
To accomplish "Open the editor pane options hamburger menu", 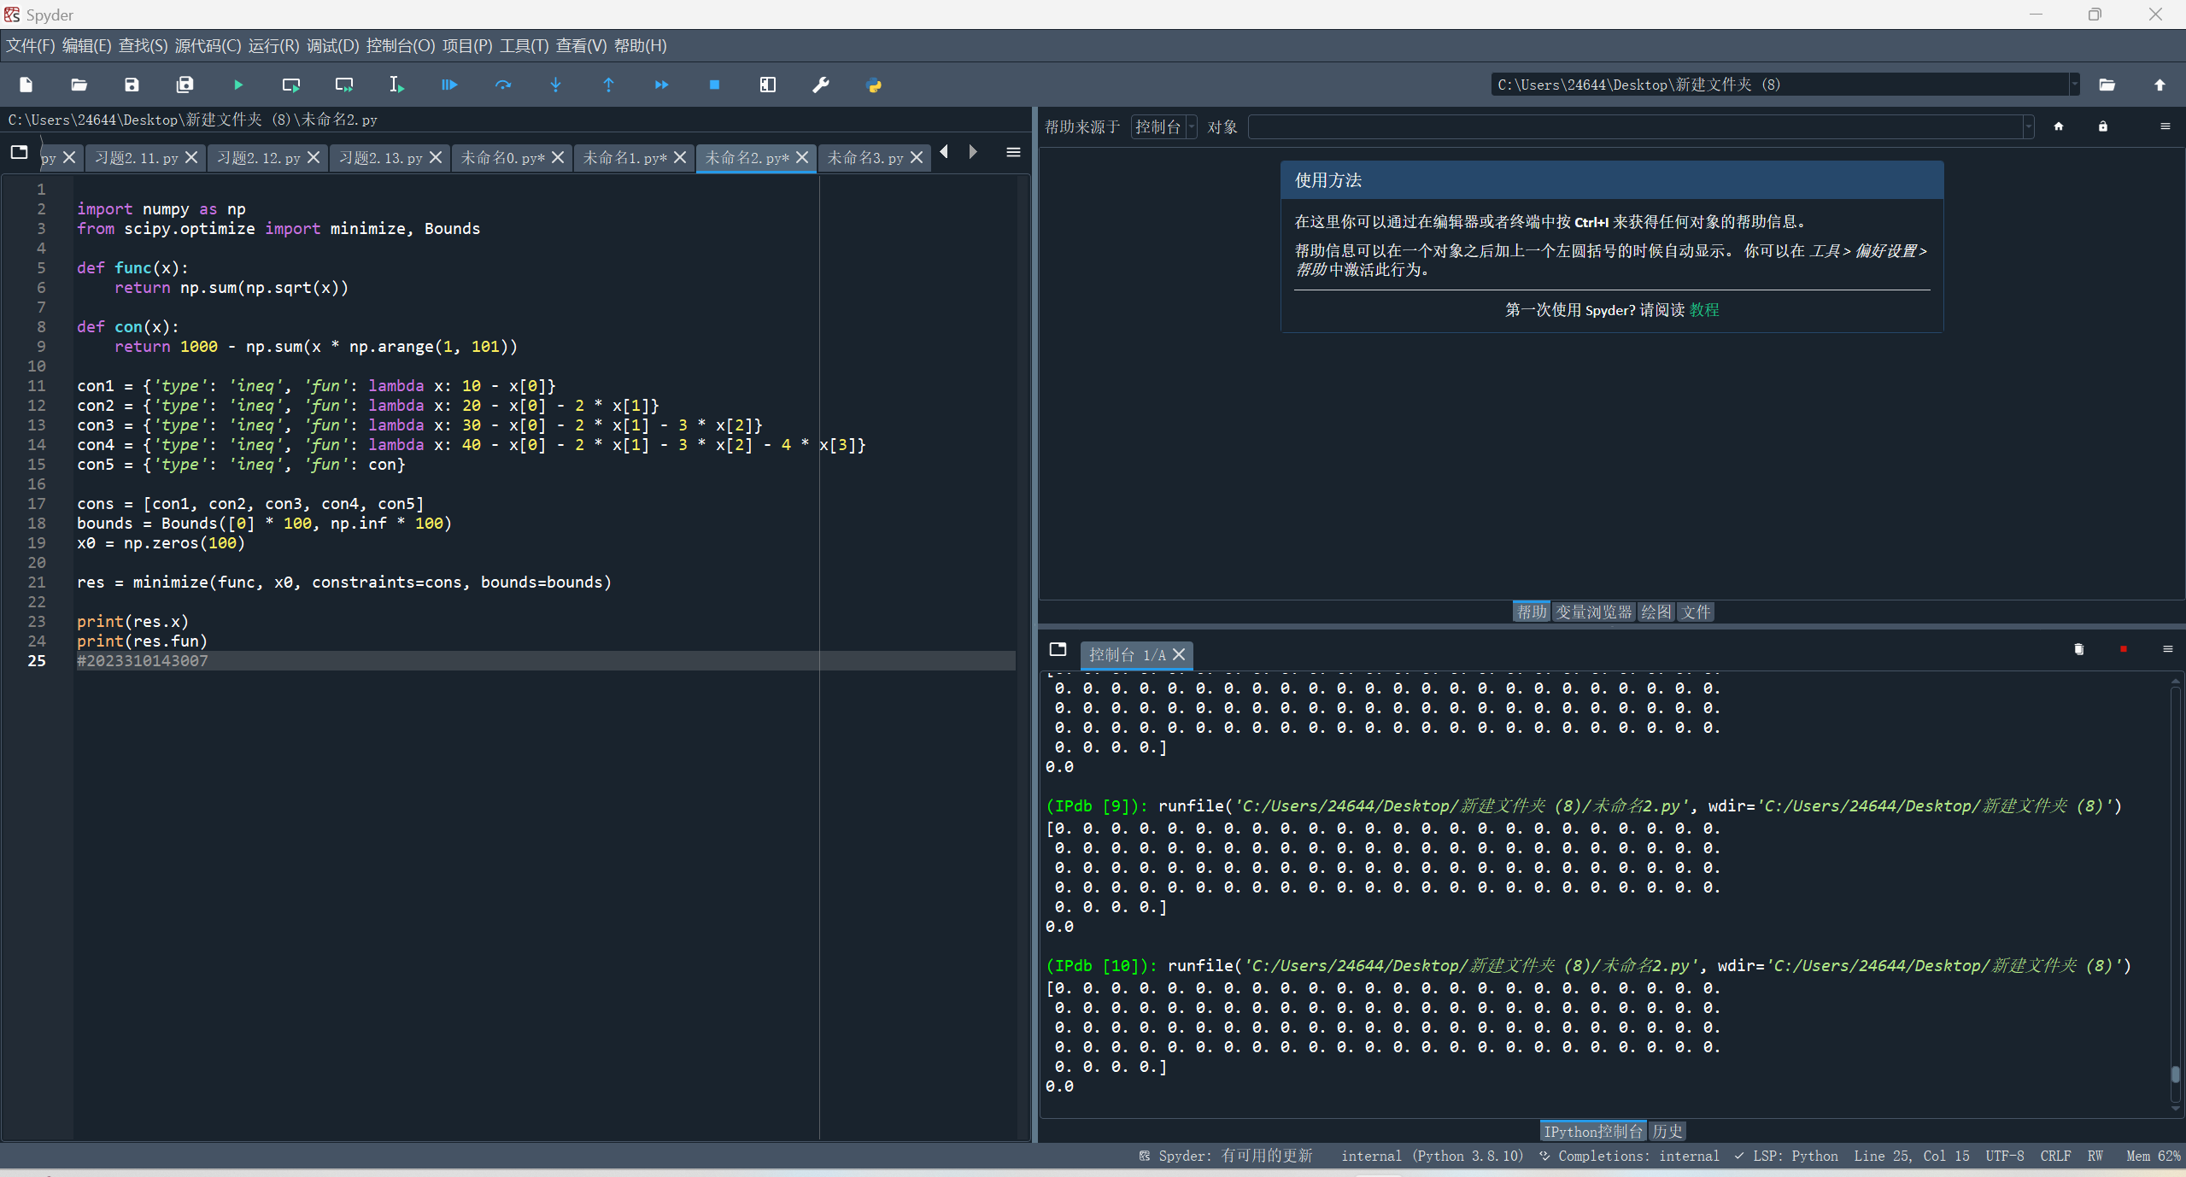I will click(x=1013, y=152).
